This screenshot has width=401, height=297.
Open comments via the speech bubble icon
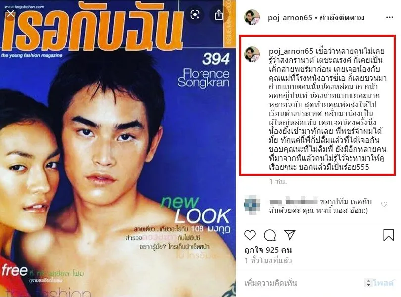pos(270,235)
